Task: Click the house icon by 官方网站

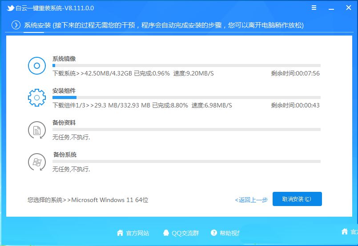Action: click(x=120, y=233)
